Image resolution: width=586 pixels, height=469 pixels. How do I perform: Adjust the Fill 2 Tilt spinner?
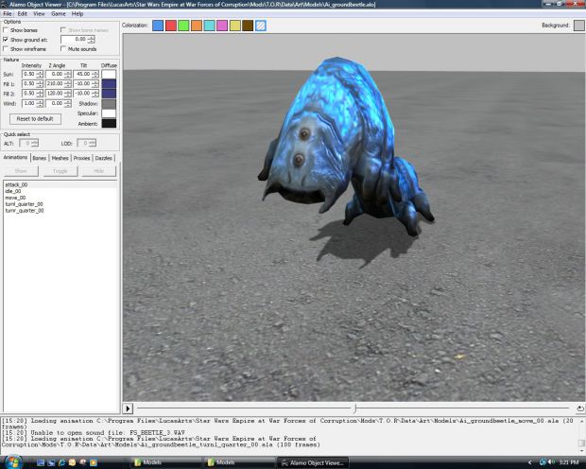(x=86, y=94)
